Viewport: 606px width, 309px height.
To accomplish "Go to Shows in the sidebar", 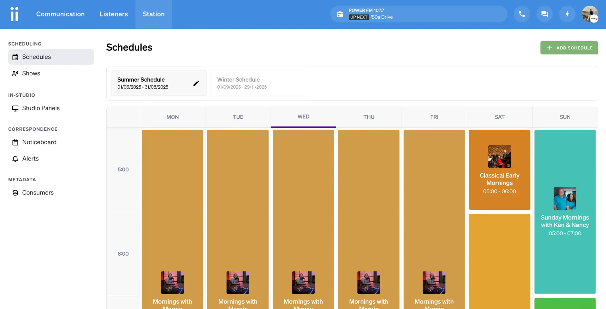I will [x=31, y=73].
